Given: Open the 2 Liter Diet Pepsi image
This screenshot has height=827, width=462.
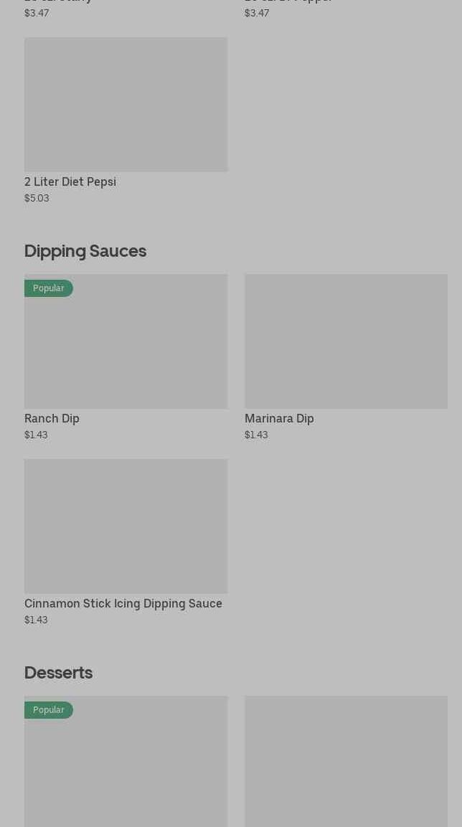Looking at the screenshot, I should [x=126, y=104].
